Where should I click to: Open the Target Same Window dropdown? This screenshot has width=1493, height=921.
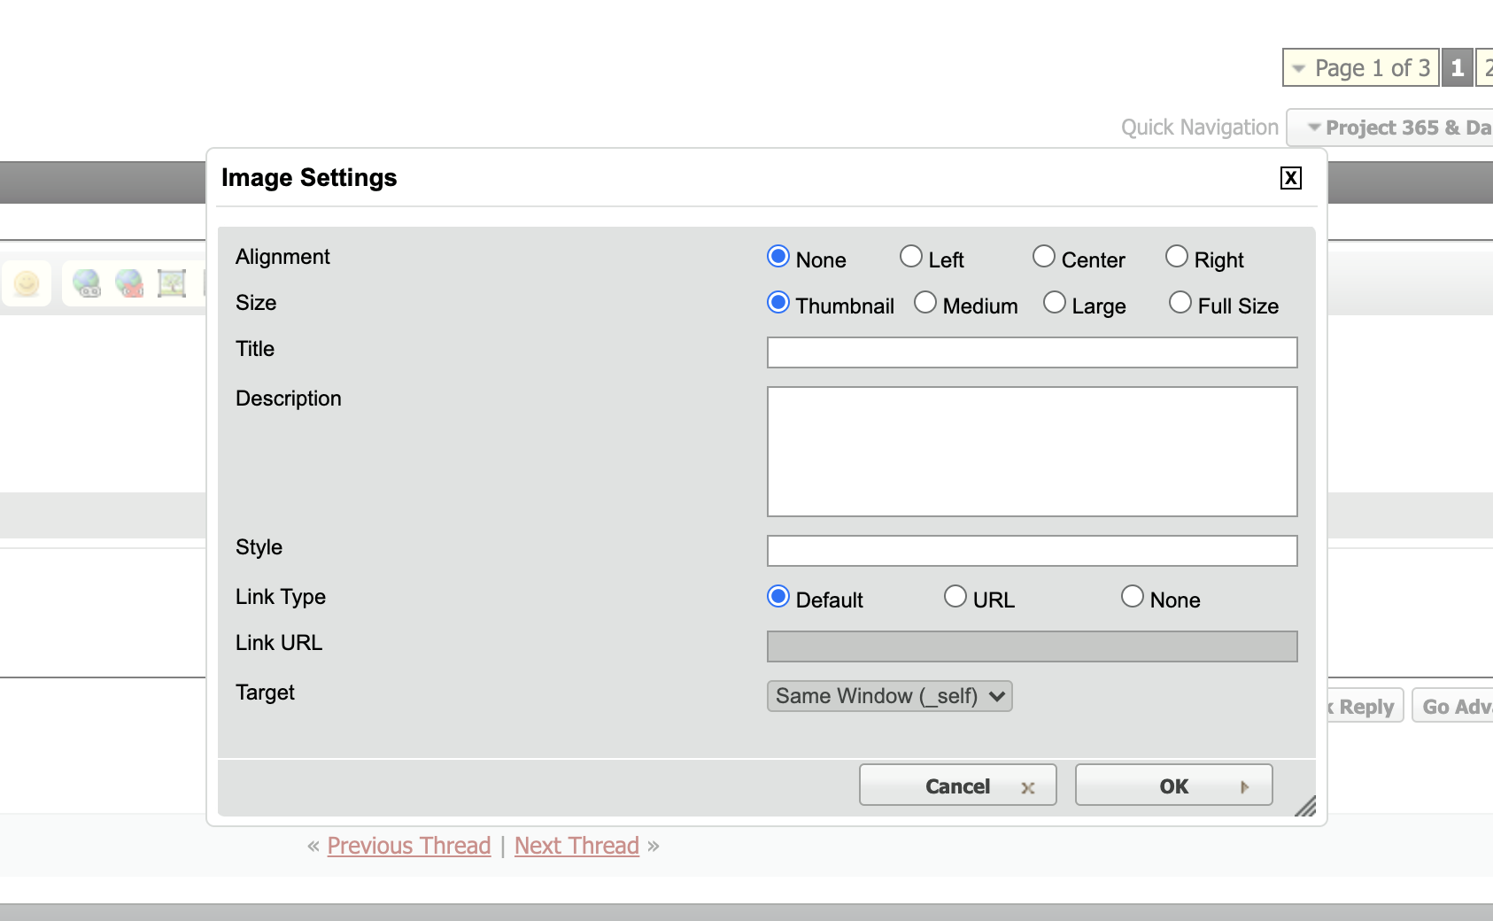(x=889, y=696)
